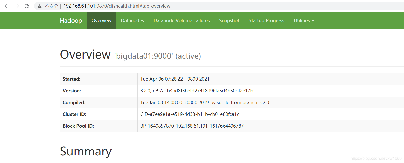404x163 pixels.
Task: Click the 不安全 security label
Action: point(51,6)
